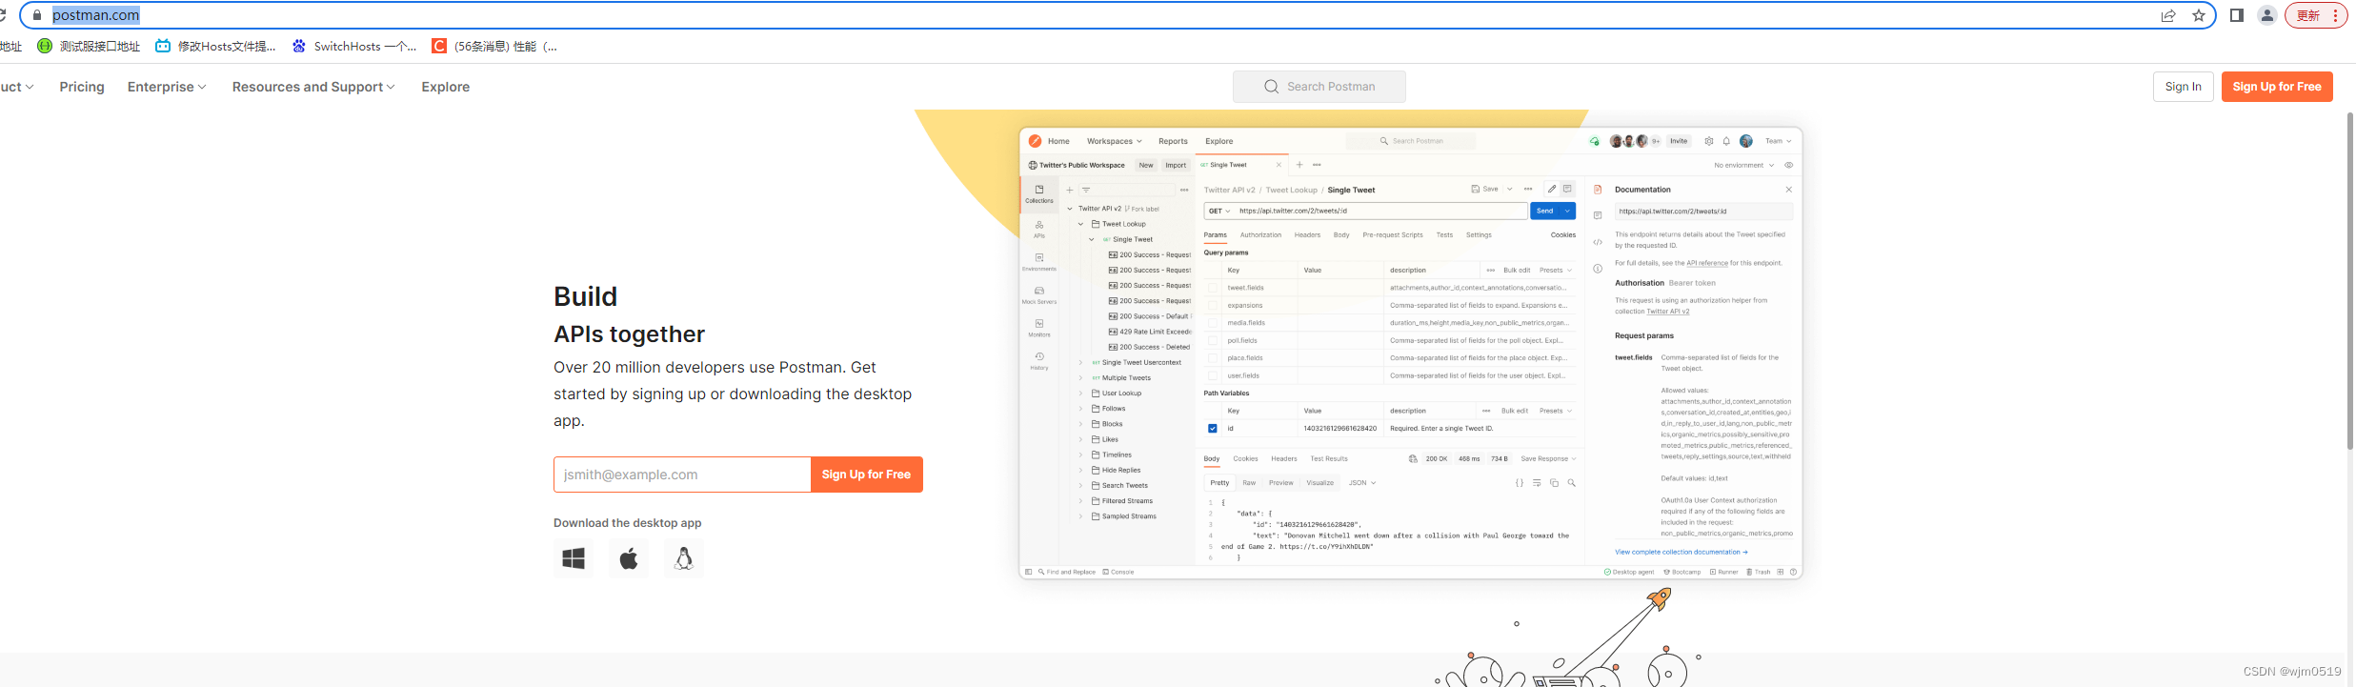Viewport: 2356px width, 687px height.
Task: Click the share page icon in address bar
Action: point(2168,15)
